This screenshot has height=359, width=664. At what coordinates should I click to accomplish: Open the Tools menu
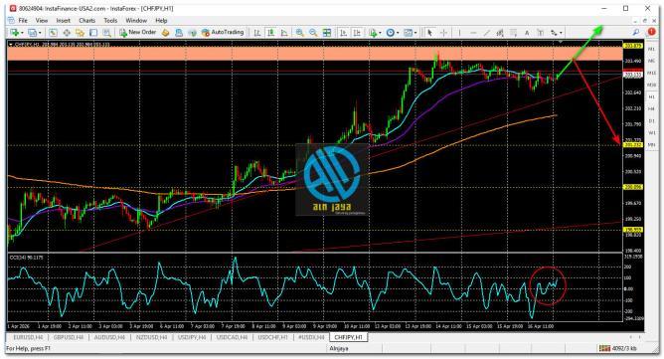(110, 20)
